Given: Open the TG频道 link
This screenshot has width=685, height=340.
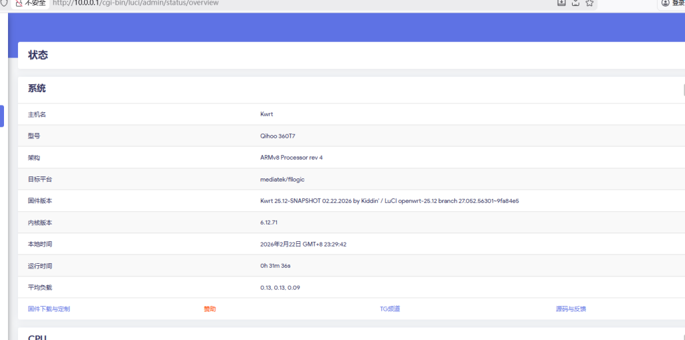Looking at the screenshot, I should [390, 309].
